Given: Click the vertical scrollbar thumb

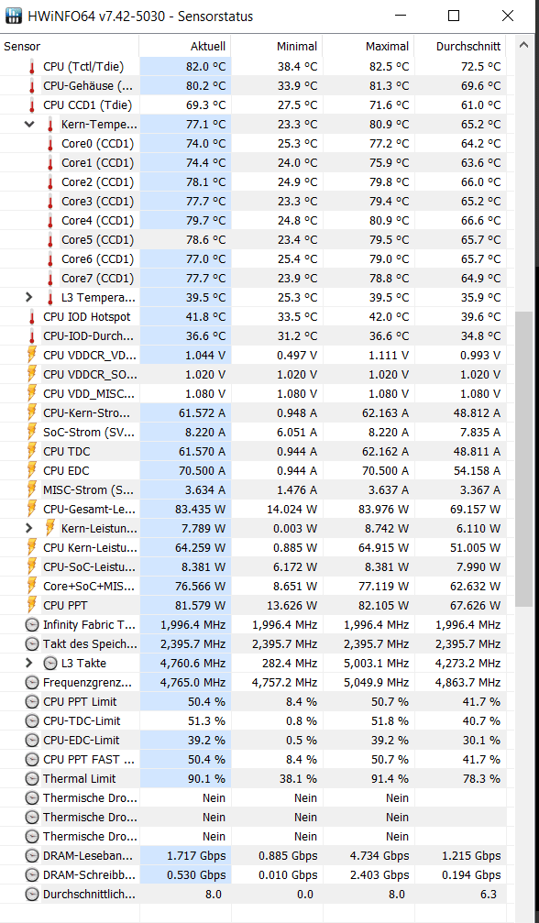Looking at the screenshot, I should coord(523,459).
